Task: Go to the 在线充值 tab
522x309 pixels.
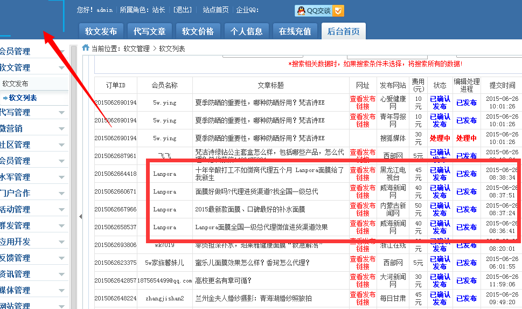Action: pos(295,31)
